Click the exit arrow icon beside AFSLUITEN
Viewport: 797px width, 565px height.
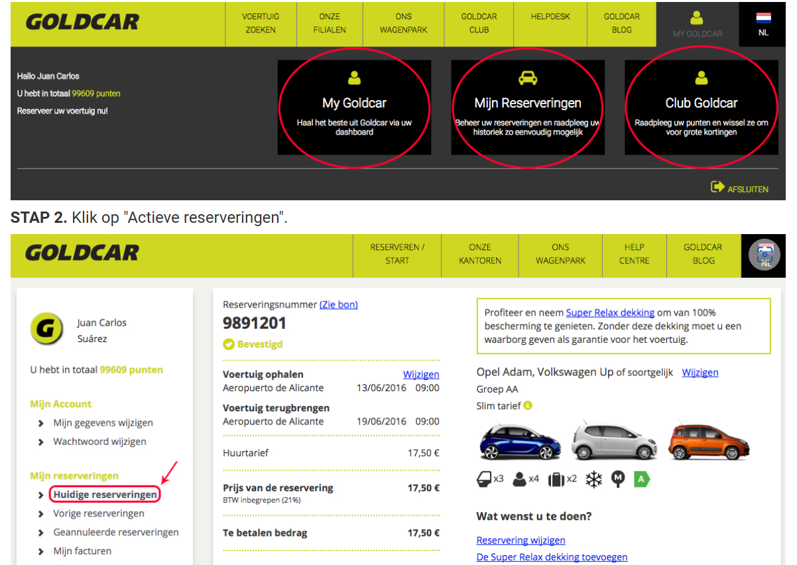pyautogui.click(x=717, y=188)
